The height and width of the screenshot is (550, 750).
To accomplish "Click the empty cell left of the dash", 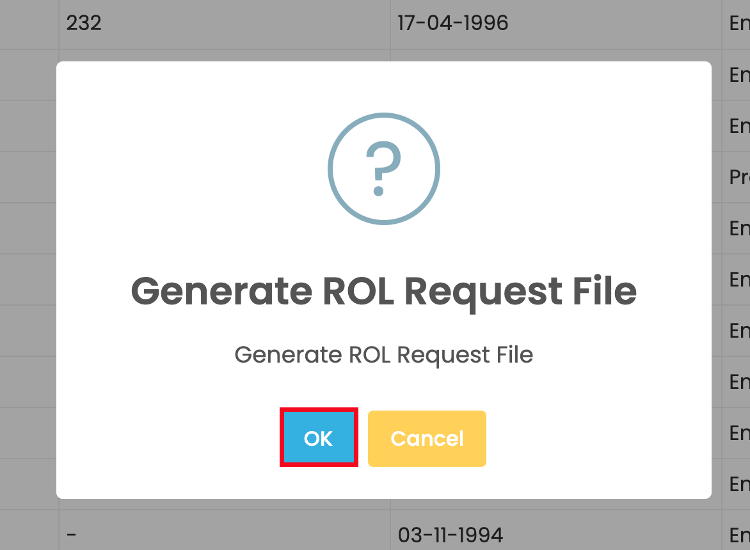I will pyautogui.click(x=29, y=535).
